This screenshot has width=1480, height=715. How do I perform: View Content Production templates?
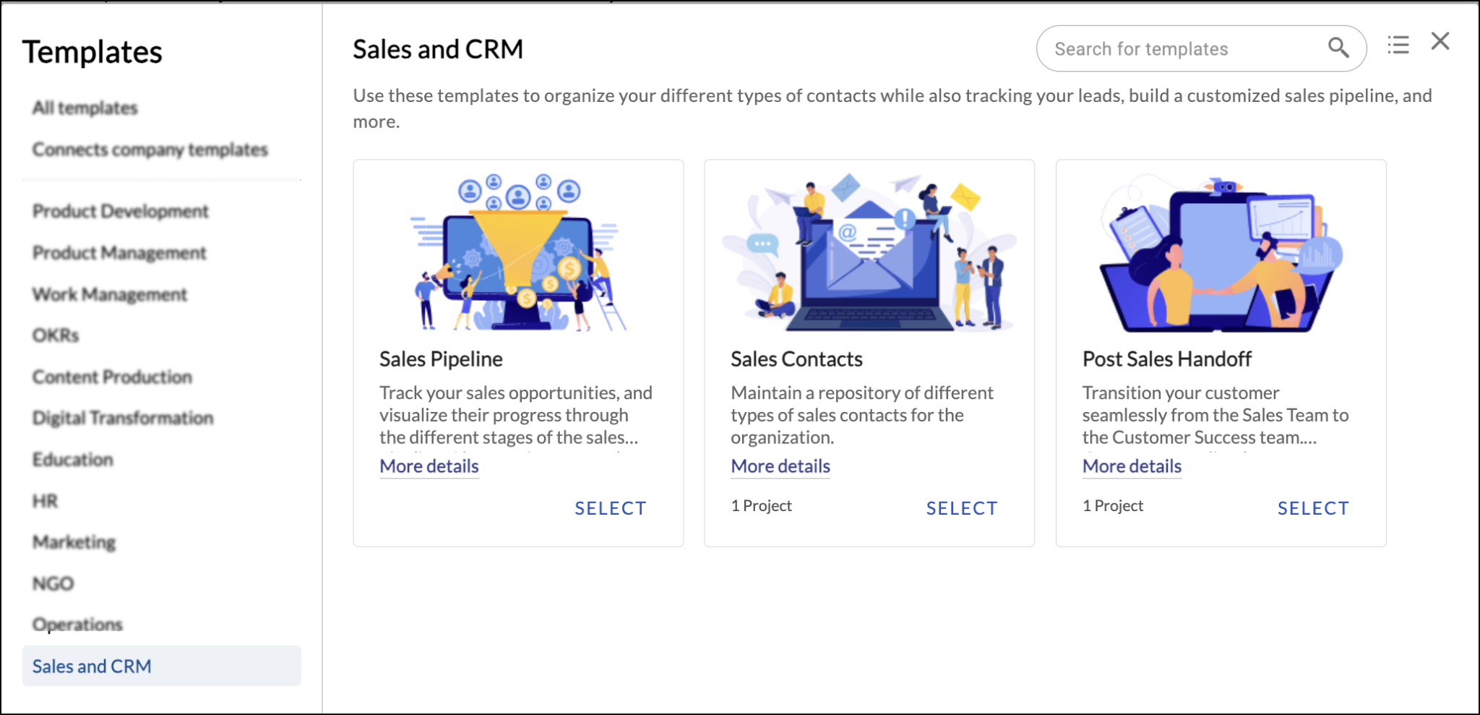[x=111, y=376]
